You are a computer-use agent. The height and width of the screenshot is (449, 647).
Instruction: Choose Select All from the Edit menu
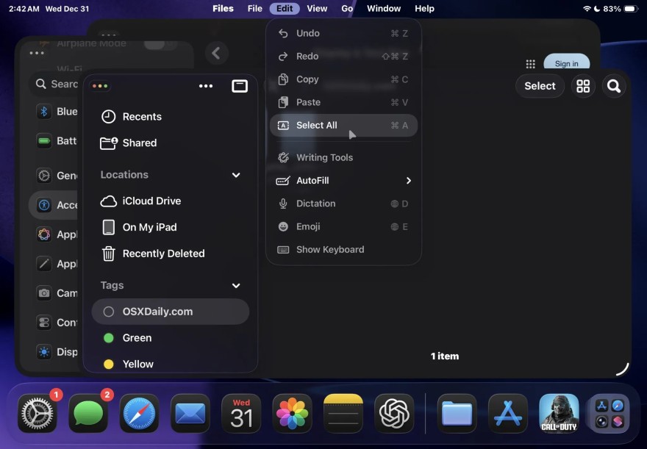[x=316, y=125]
